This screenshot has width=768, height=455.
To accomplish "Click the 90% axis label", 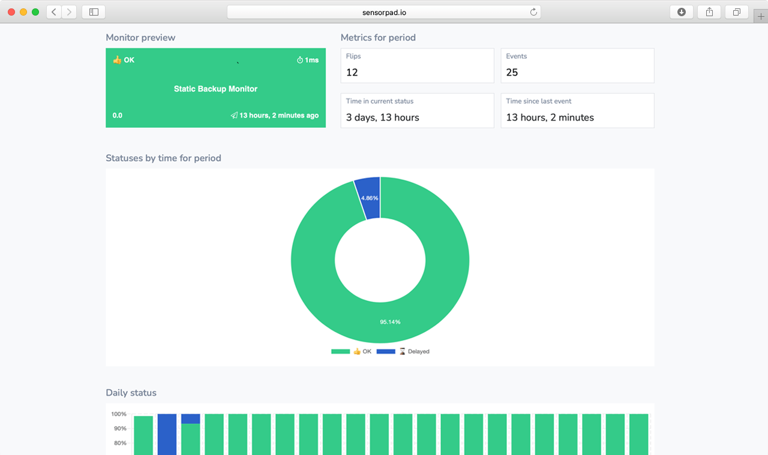I will (119, 429).
